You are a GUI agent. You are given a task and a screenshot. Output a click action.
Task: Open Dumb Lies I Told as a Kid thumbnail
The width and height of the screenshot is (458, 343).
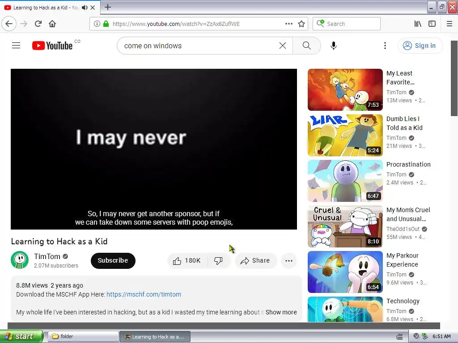(345, 135)
